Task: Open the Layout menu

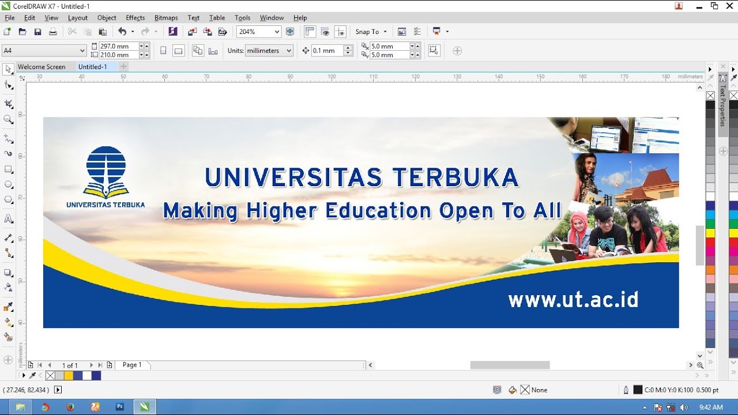Action: 78,18
